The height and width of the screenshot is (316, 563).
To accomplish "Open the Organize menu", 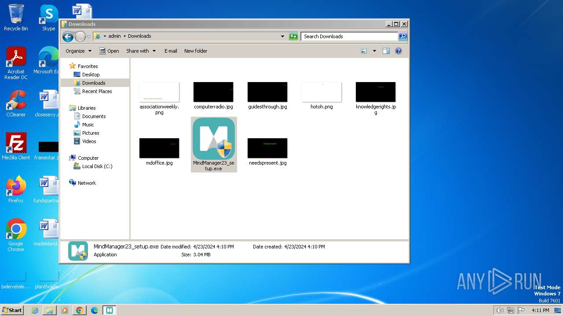I will pos(78,51).
